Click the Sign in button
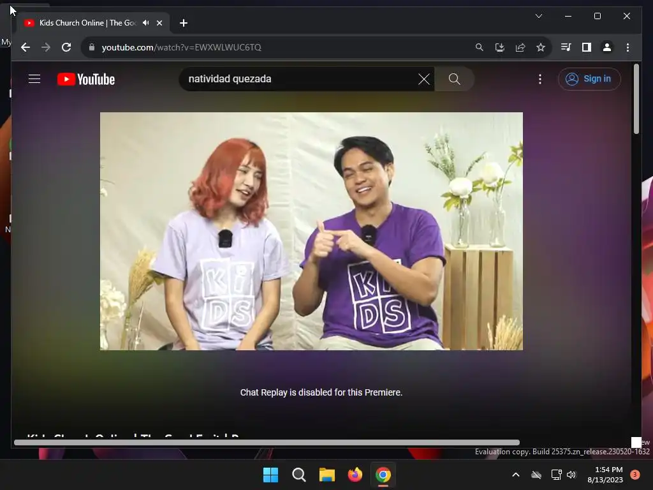653x490 pixels. [x=589, y=78]
